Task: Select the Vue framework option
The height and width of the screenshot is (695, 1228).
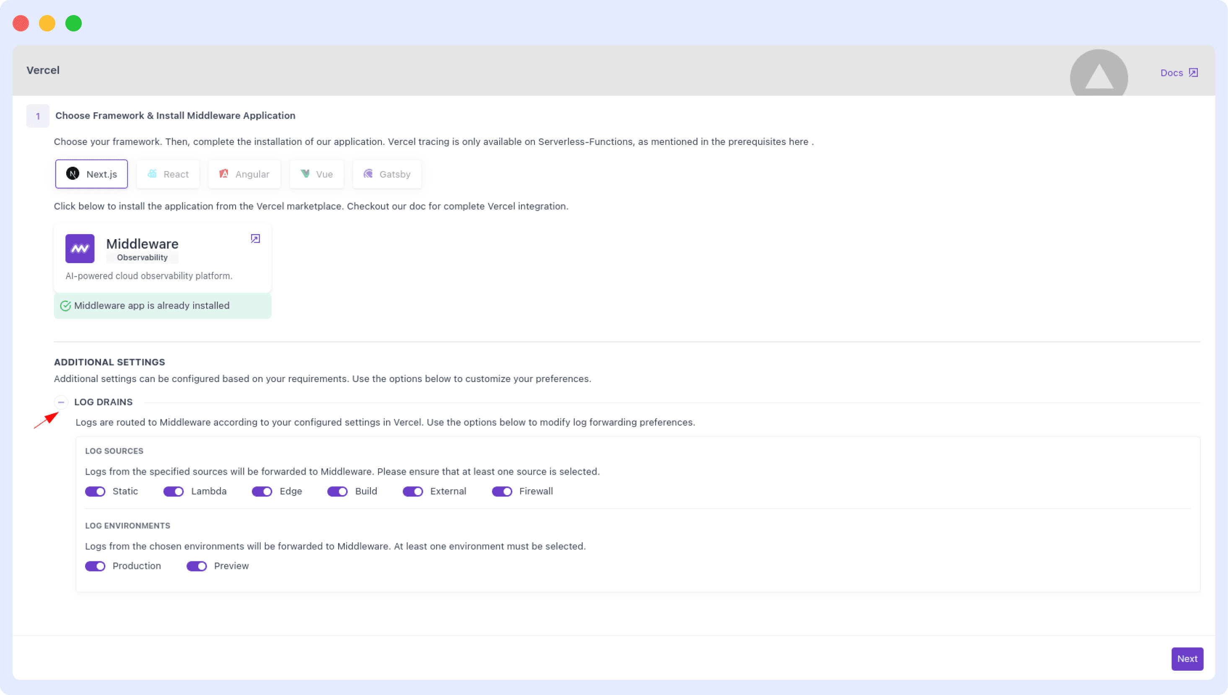Action: tap(316, 174)
